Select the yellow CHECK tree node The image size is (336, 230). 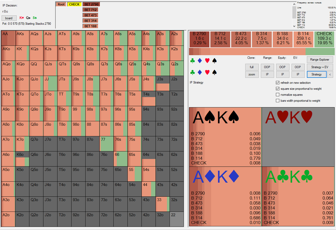tap(74, 4)
